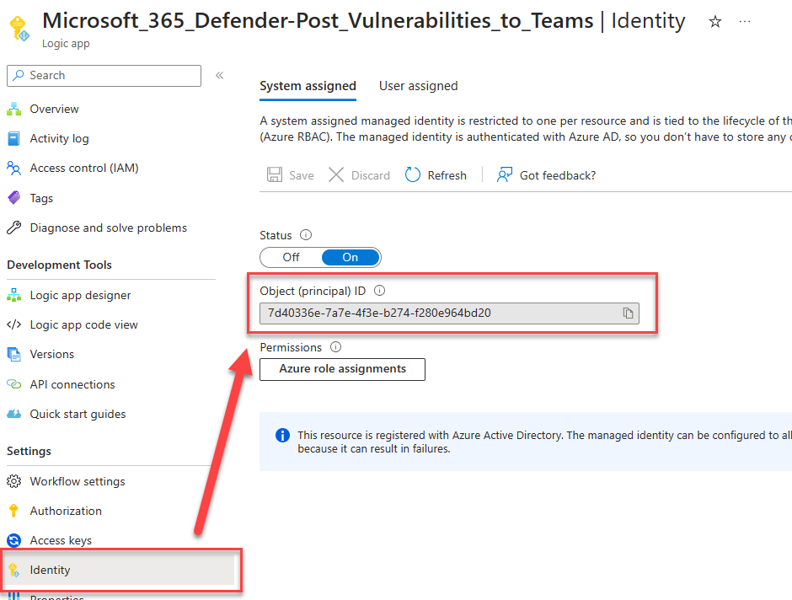Image resolution: width=792 pixels, height=600 pixels.
Task: View the Versions page
Action: [54, 354]
